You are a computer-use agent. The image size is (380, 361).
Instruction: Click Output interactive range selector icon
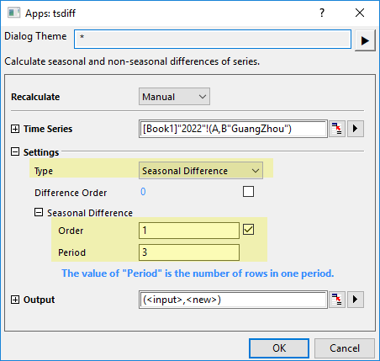coord(337,300)
